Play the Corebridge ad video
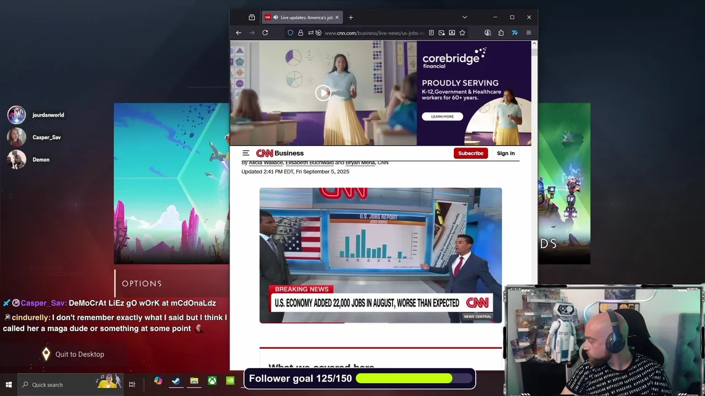Viewport: 705px width, 396px height. pos(323,92)
